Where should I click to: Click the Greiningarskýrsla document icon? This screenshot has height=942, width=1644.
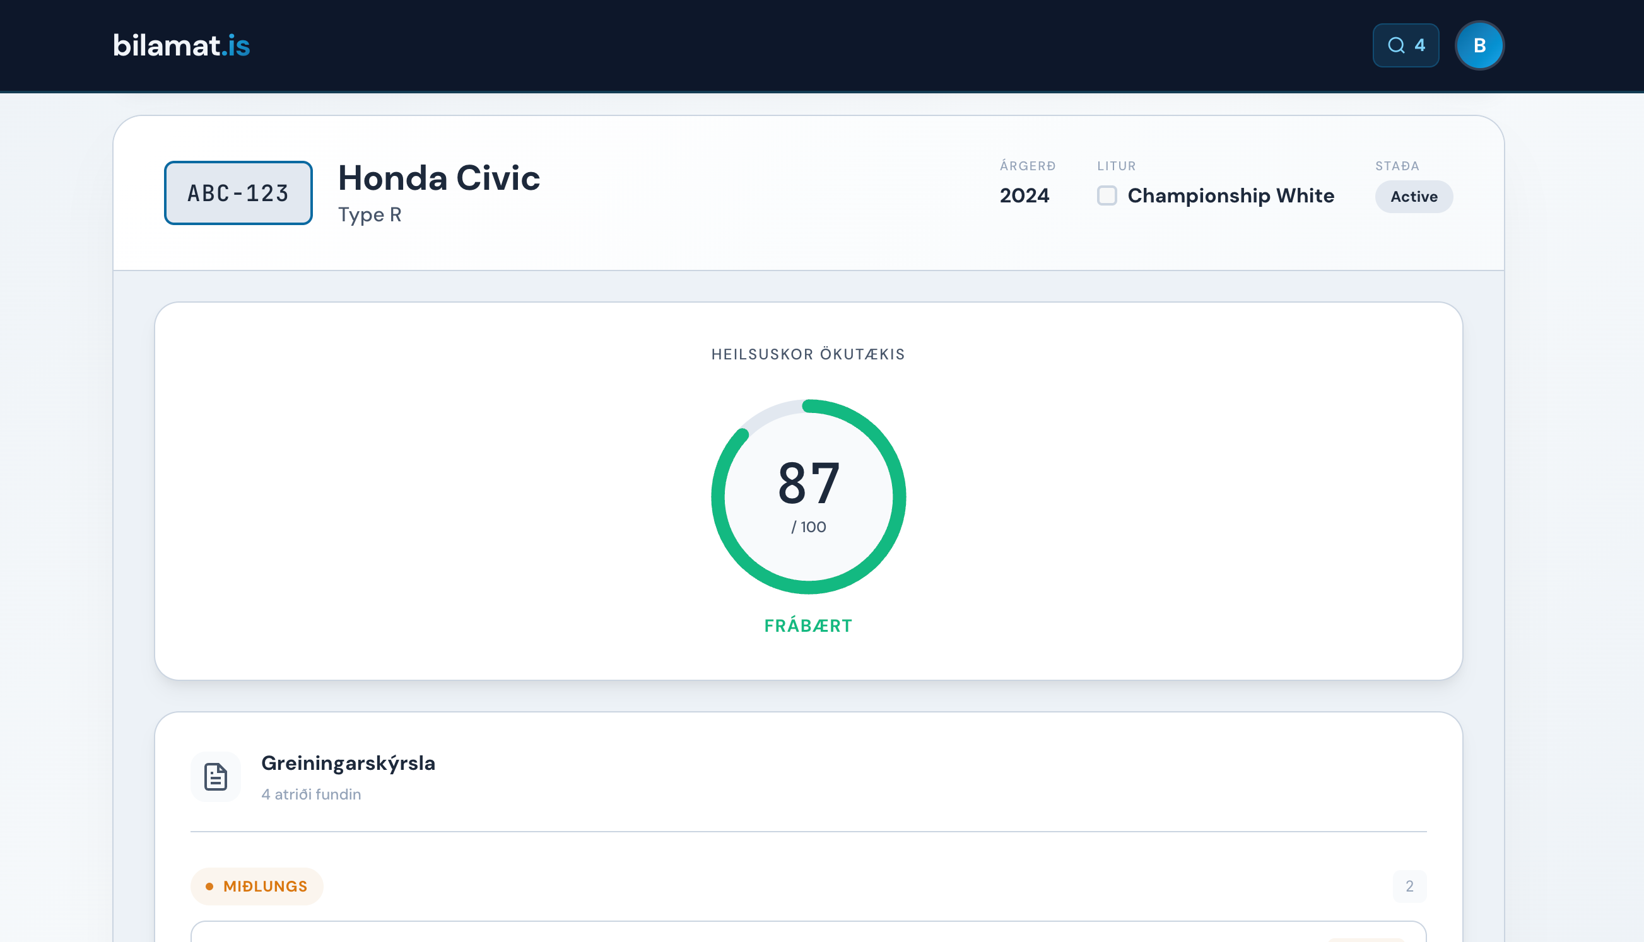point(216,776)
